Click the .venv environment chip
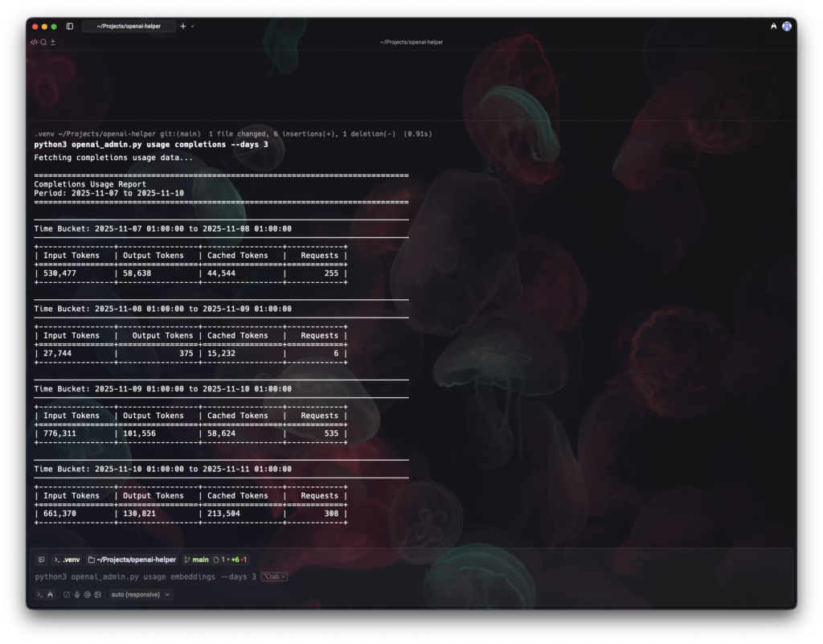This screenshot has height=644, width=823. coord(67,560)
